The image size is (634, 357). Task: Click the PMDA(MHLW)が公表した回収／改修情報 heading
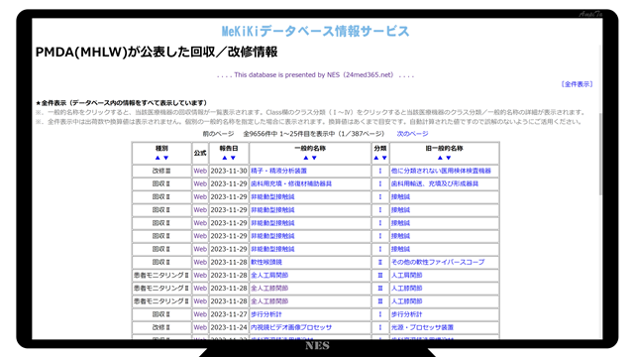click(x=157, y=52)
